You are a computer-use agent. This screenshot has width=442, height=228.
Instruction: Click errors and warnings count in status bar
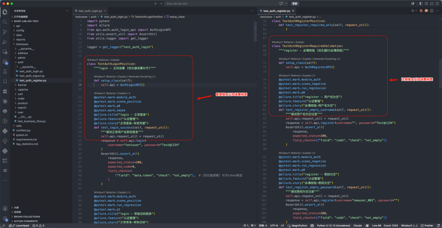pyautogui.click(x=38, y=226)
